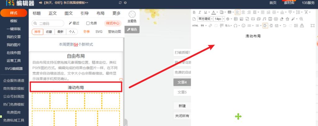Image resolution: width=318 pixels, height=126 pixels.
Task: Enable left text alignment
Action: [x=237, y=12]
